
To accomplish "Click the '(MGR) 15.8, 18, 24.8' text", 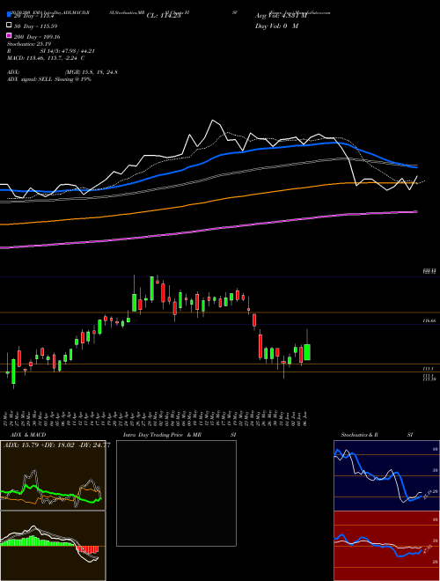I will [92, 72].
